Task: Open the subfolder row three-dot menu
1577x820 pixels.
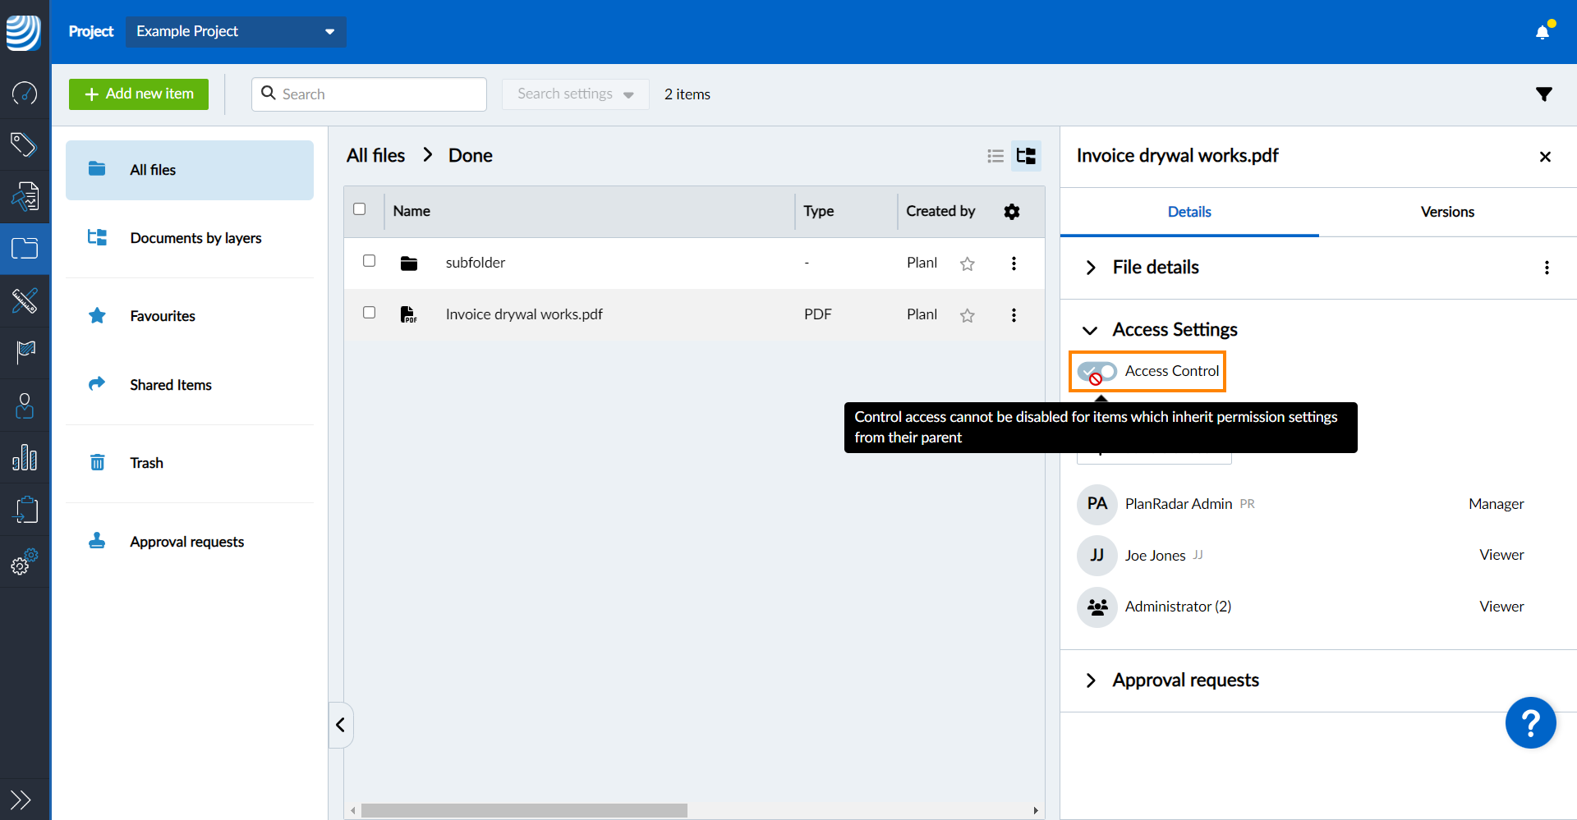Action: [x=1014, y=263]
